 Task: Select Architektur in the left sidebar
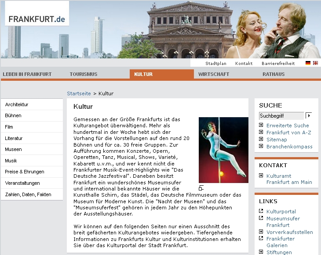point(17,104)
